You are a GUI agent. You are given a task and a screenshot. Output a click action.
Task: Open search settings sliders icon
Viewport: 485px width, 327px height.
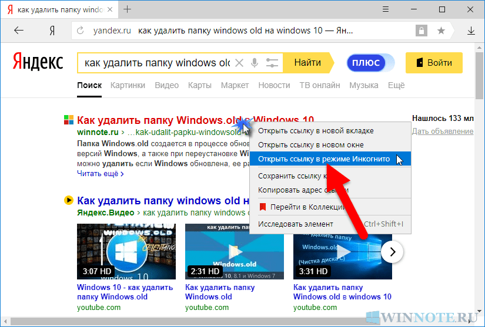(272, 63)
